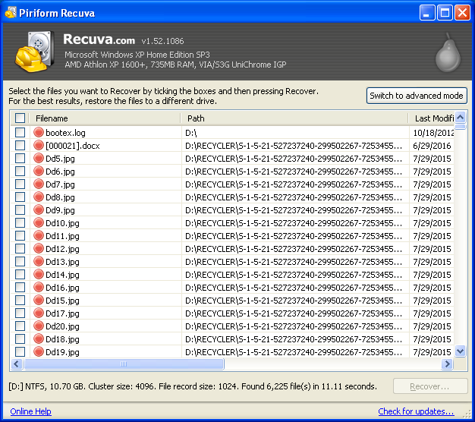Click the red status dot beside Dd14.jpg

pos(39,274)
